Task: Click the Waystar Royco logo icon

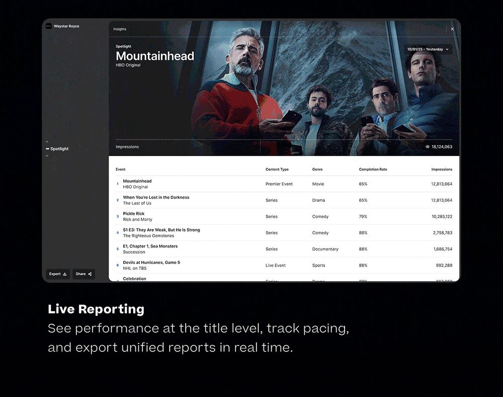Action: pos(49,26)
